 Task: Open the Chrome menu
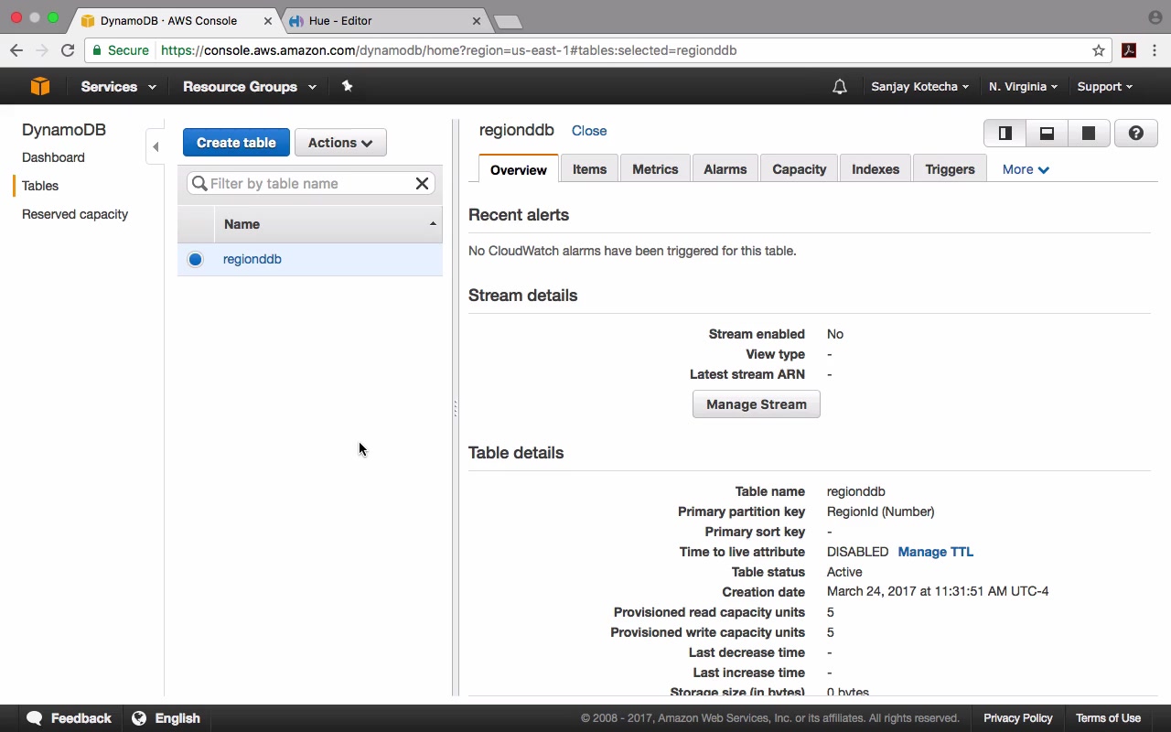(x=1155, y=50)
